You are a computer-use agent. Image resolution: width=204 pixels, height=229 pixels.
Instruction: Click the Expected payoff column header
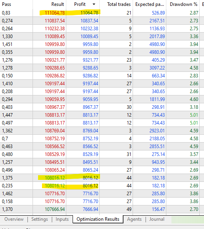tap(149, 4)
